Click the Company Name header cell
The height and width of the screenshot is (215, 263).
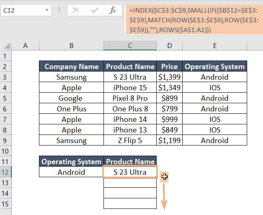click(71, 67)
